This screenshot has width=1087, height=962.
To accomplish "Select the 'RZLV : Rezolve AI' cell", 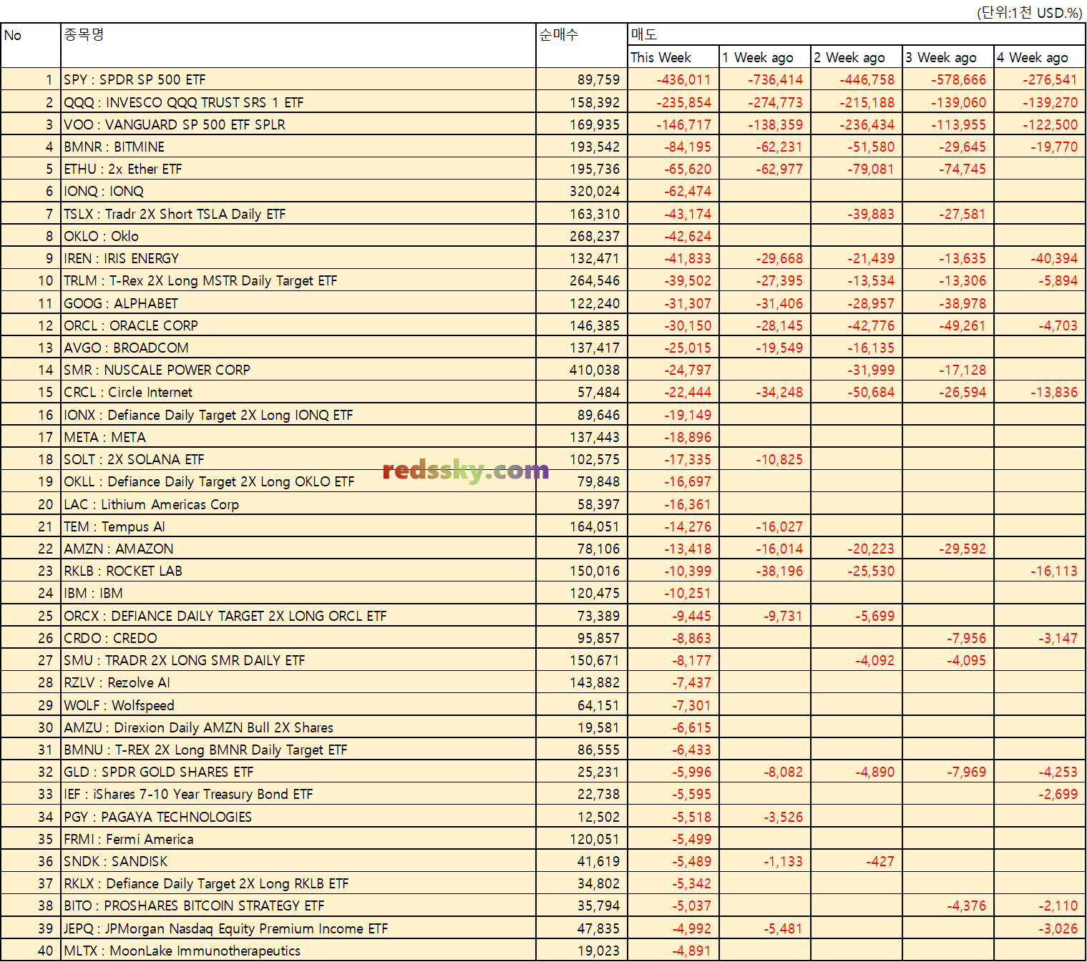I will 298,682.
